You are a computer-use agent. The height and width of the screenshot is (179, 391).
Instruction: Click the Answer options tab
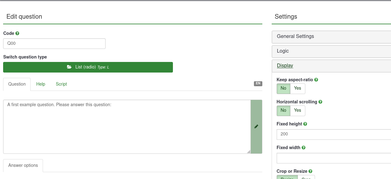tap(23, 165)
